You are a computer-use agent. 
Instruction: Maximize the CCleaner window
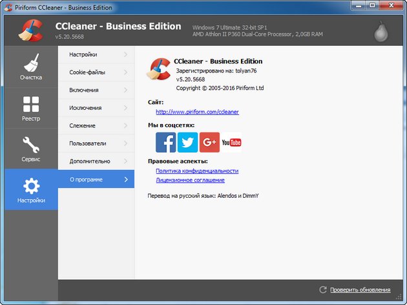pyautogui.click(x=373, y=5)
